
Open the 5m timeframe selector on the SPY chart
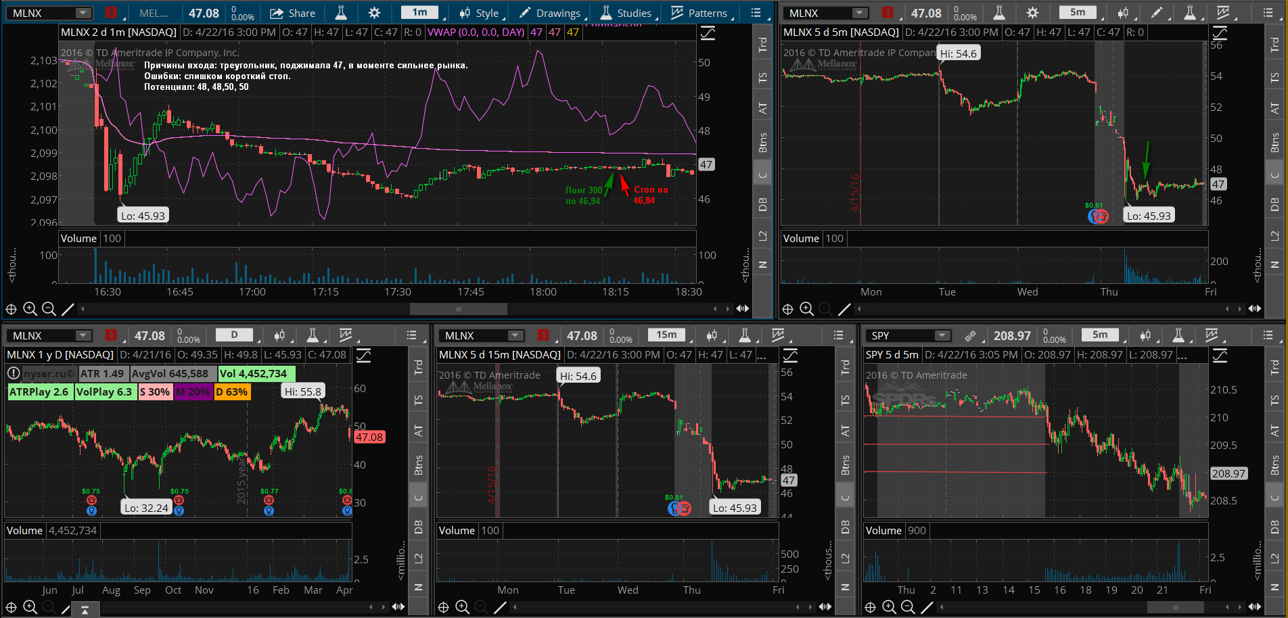1100,335
